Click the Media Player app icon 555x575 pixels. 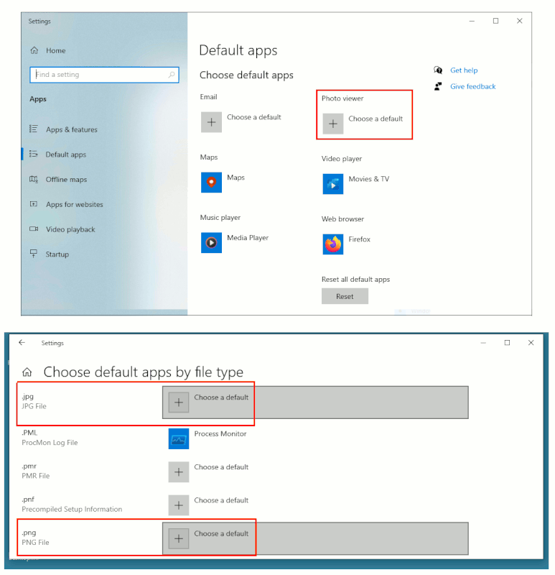click(x=211, y=243)
